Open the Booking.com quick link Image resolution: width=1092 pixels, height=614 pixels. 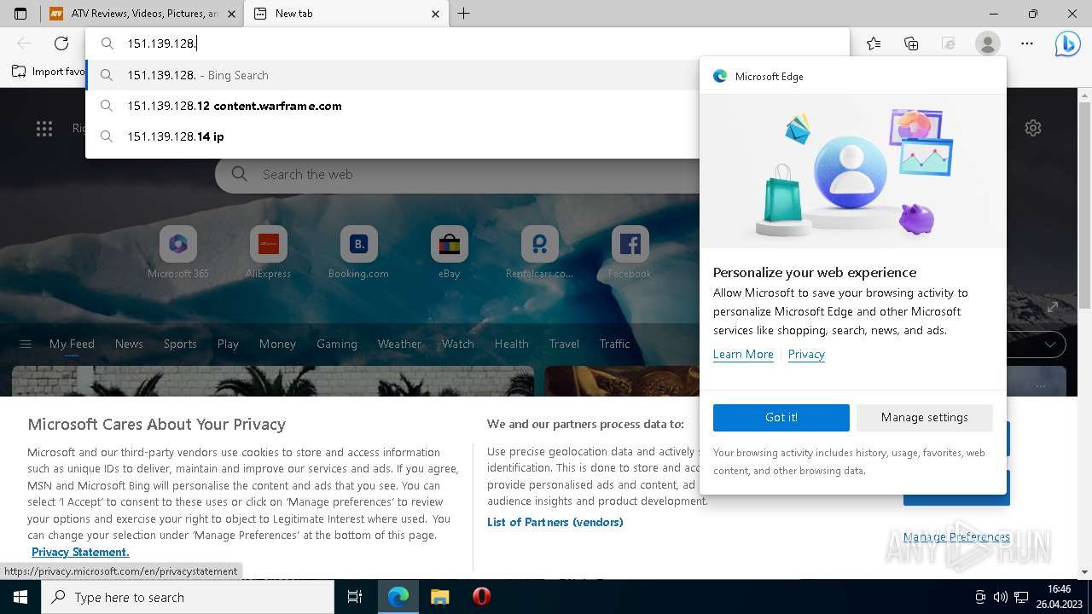click(358, 253)
